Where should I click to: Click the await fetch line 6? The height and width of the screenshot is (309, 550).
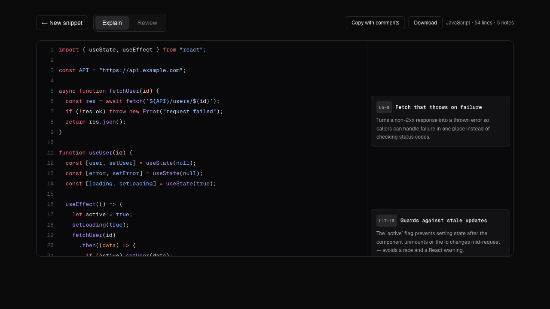(143, 101)
